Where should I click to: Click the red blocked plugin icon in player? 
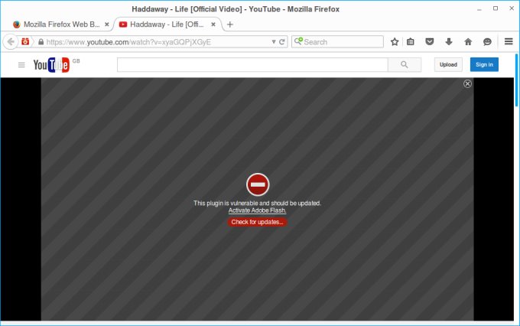258,184
